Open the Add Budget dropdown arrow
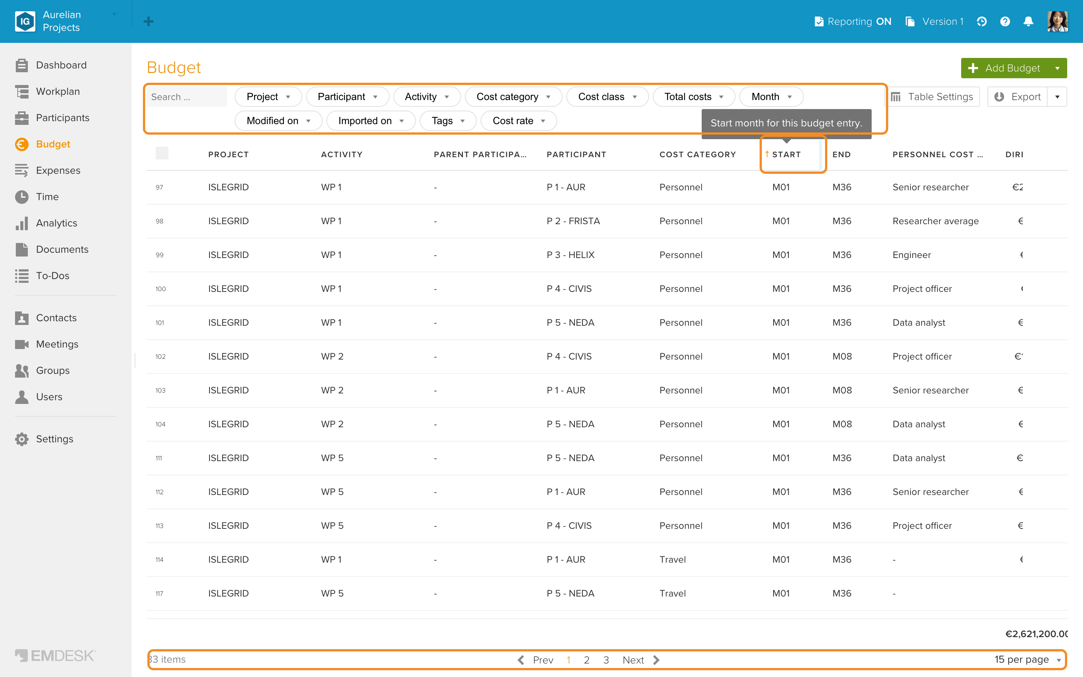 point(1057,68)
